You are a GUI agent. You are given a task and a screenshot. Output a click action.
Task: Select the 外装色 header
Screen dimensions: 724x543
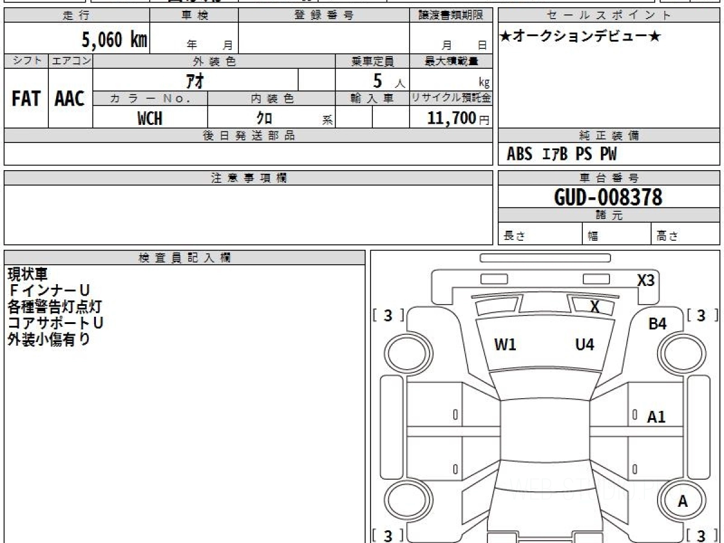point(214,61)
